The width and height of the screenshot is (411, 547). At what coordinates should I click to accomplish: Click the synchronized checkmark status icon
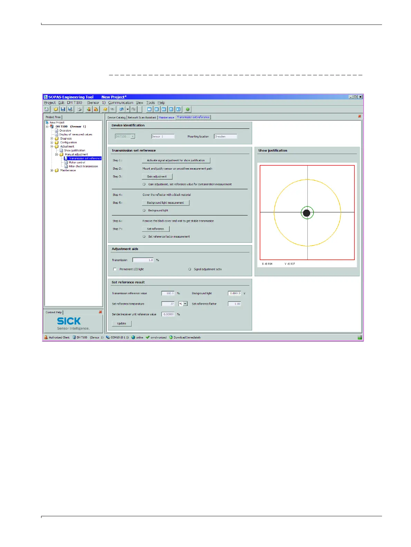click(147, 337)
